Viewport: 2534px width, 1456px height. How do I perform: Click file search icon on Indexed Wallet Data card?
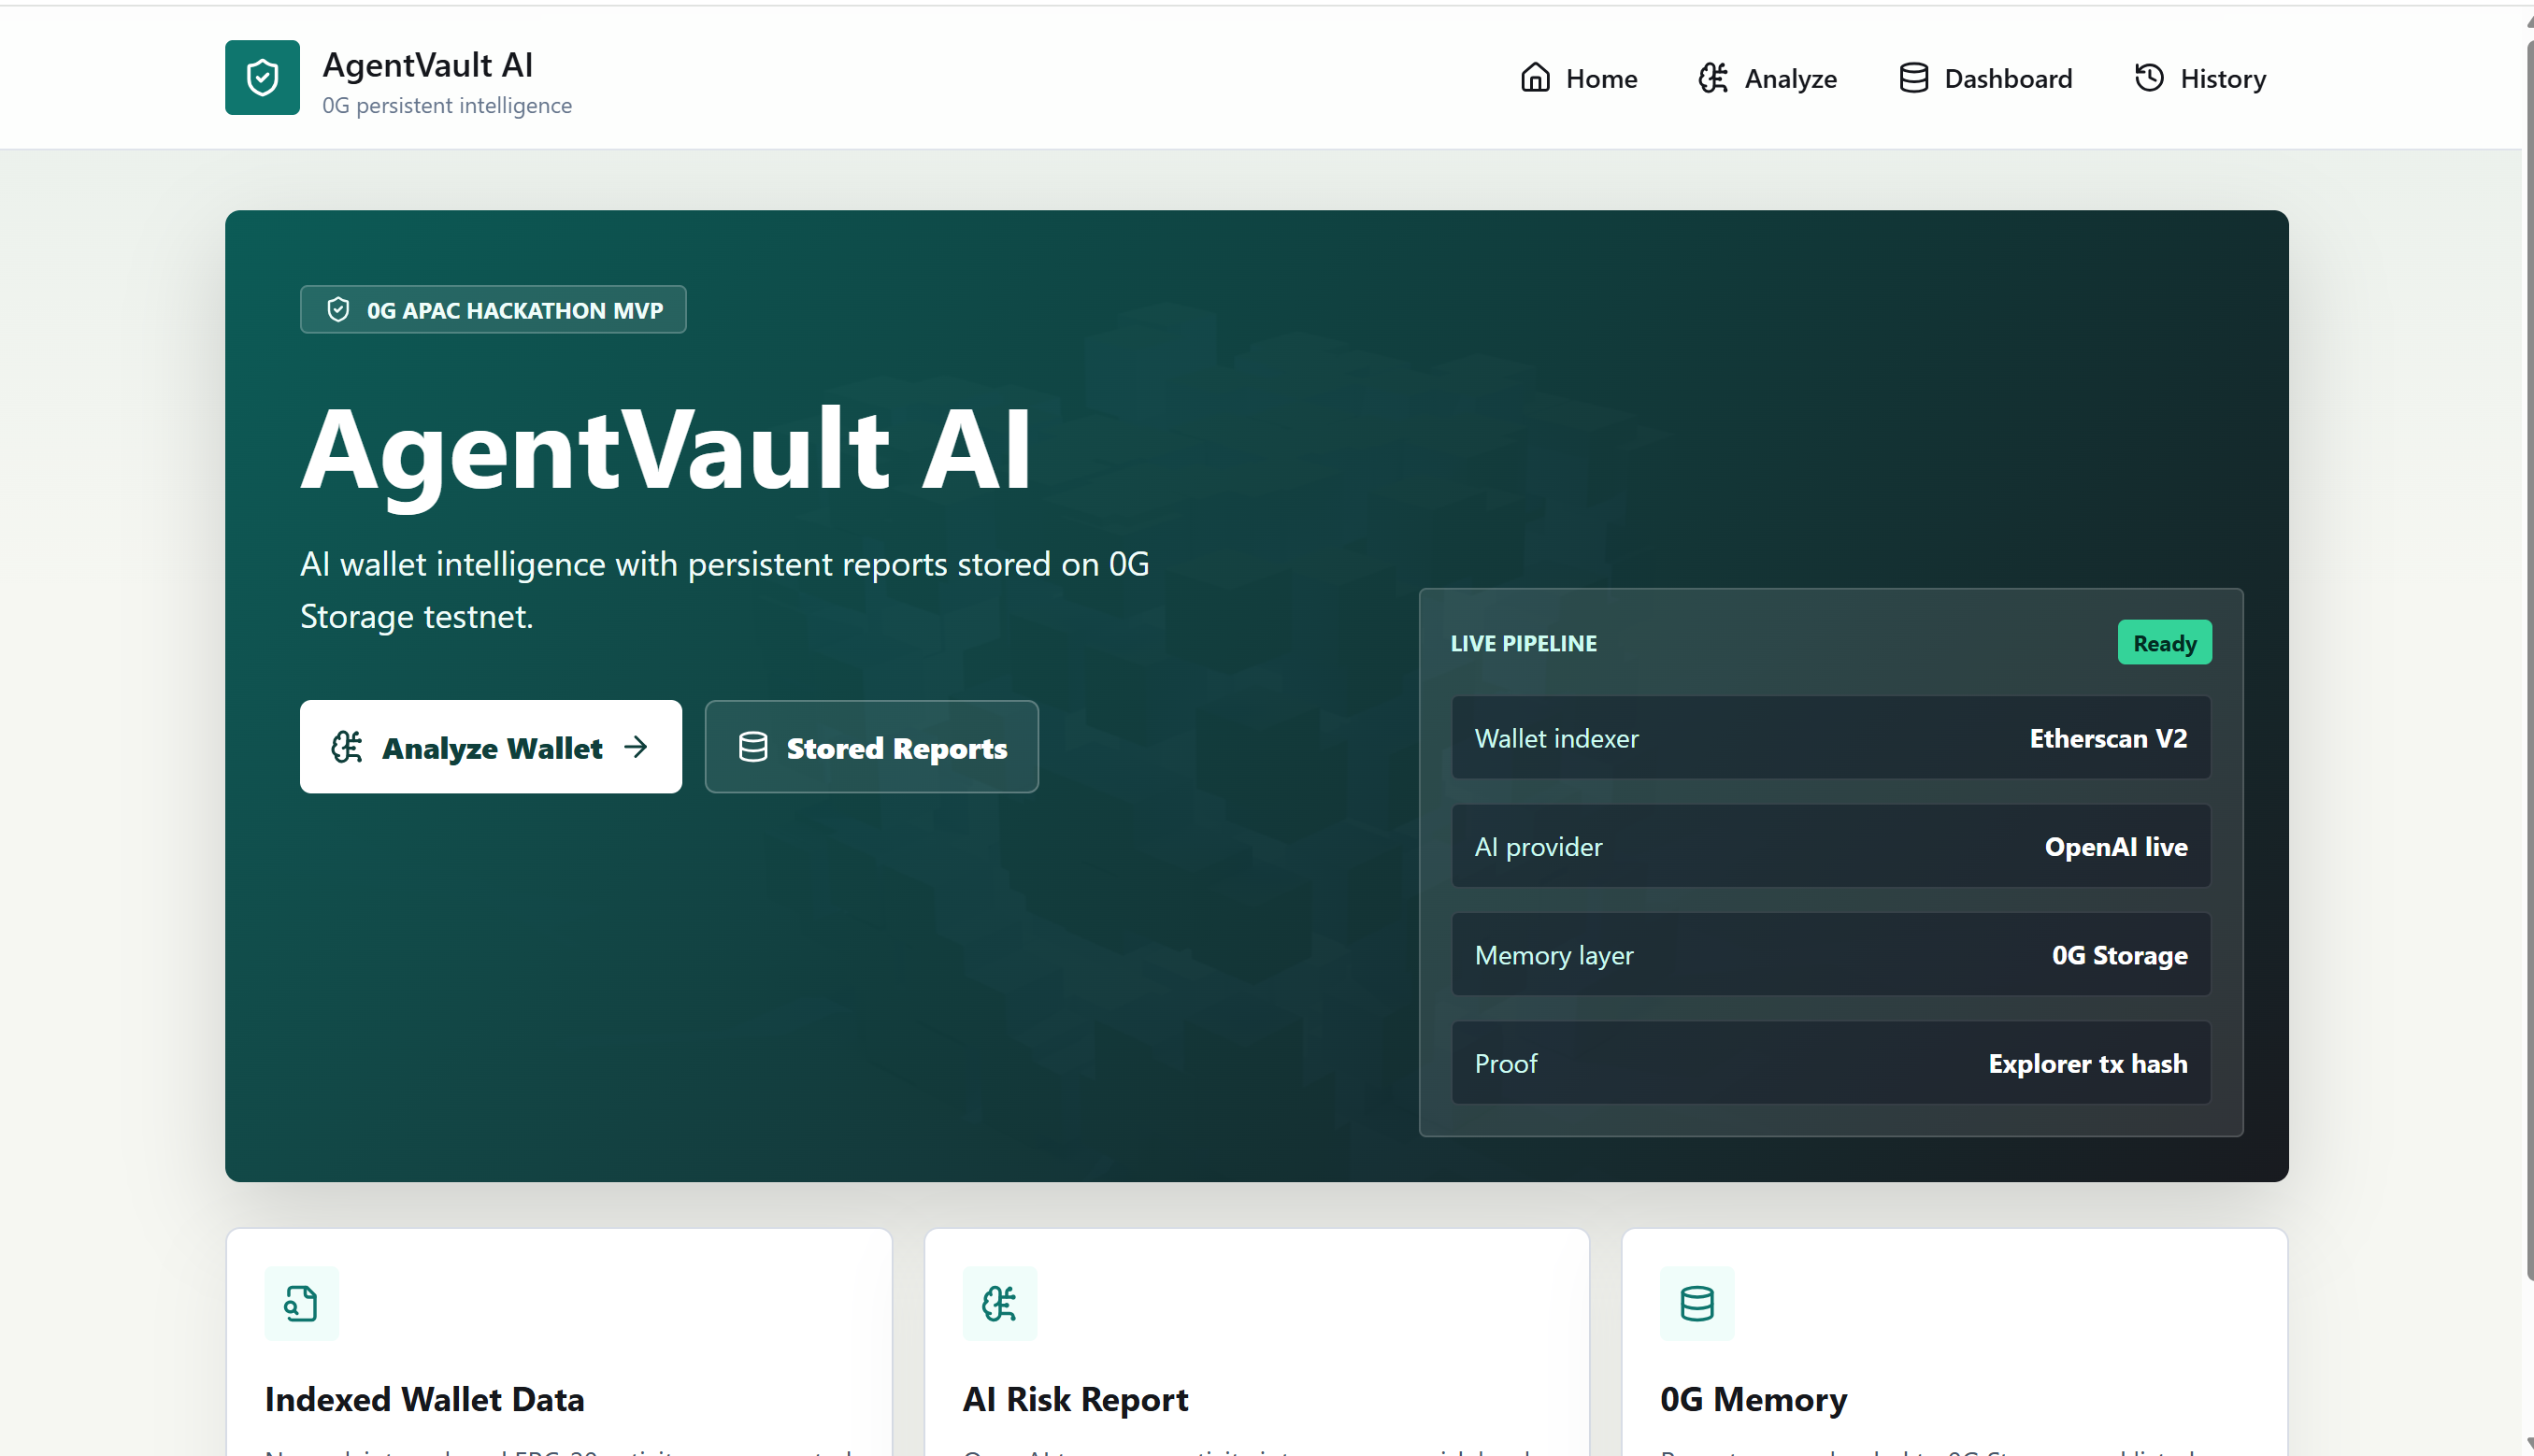[301, 1303]
